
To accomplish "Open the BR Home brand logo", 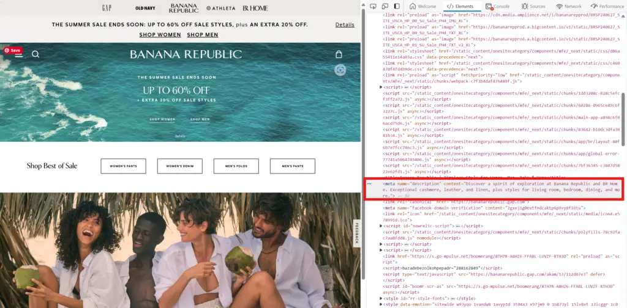I will 255,8.
